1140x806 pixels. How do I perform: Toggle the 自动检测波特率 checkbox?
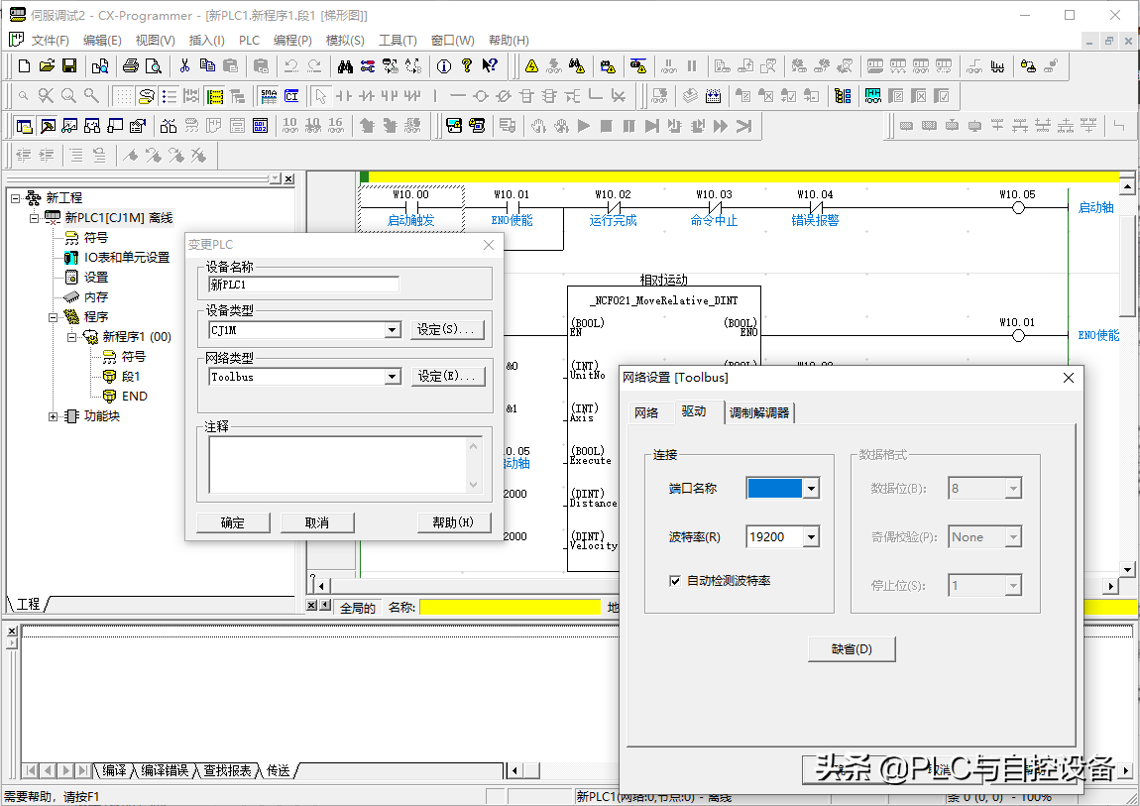click(675, 581)
